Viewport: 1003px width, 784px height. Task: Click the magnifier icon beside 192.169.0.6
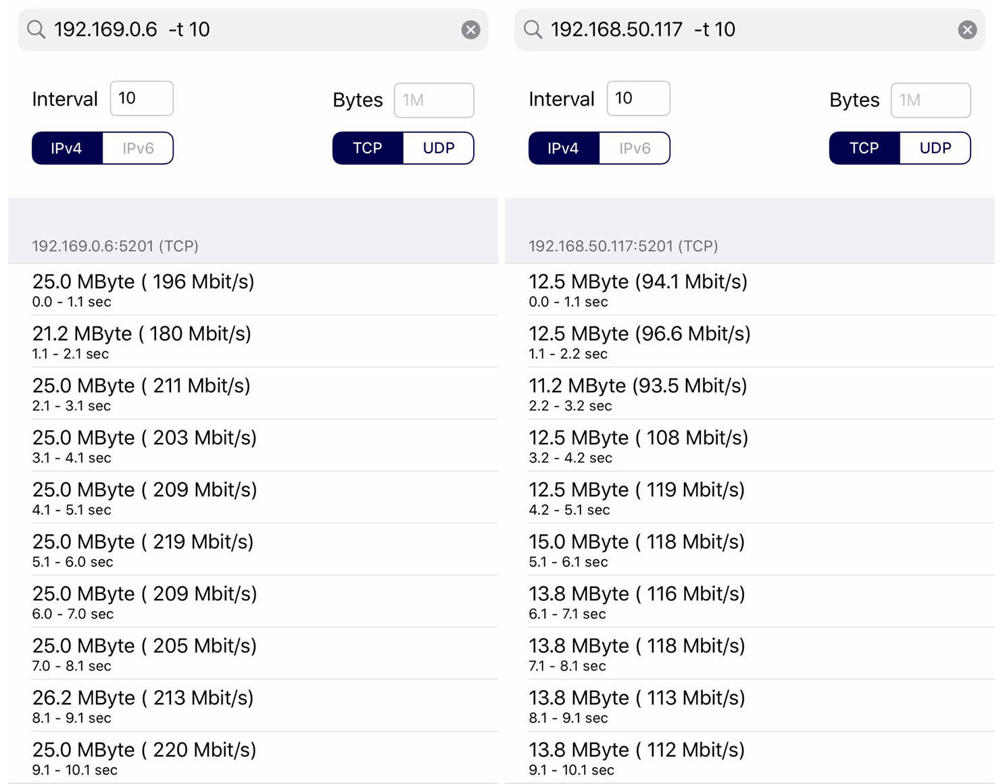(x=36, y=30)
